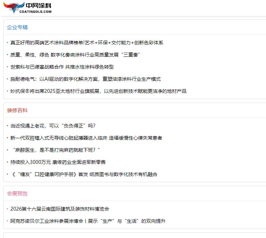
Task: Open 阿克苏诺贝尔工业涂料参展涂博会 article
Action: click(88, 221)
